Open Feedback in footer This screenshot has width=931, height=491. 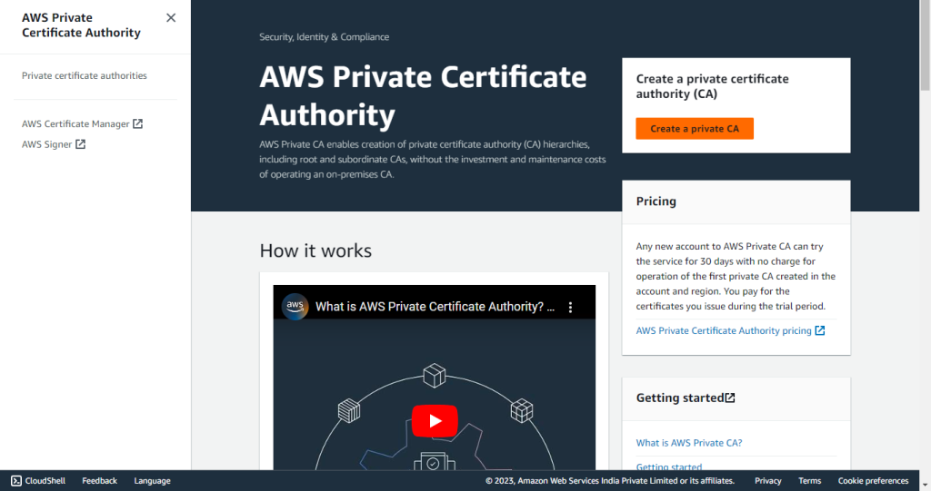click(100, 481)
